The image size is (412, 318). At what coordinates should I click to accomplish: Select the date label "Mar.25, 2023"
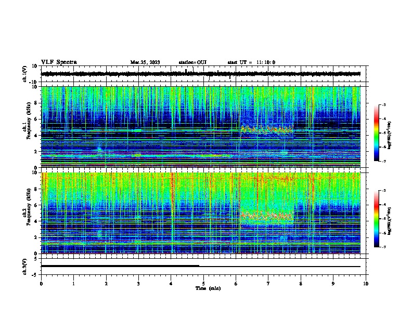(x=145, y=62)
